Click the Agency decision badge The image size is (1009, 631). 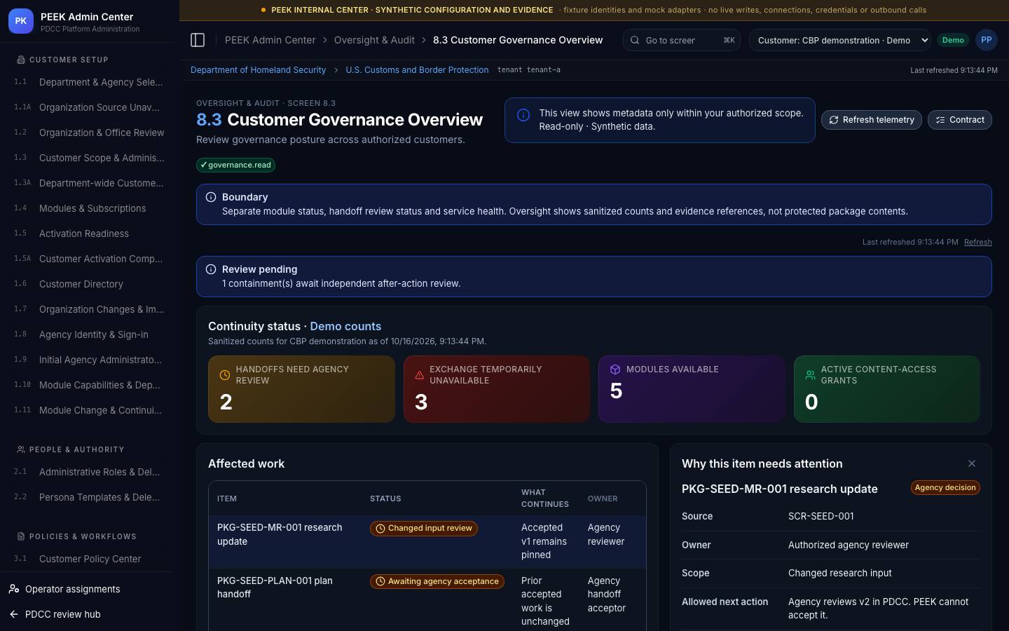click(945, 487)
